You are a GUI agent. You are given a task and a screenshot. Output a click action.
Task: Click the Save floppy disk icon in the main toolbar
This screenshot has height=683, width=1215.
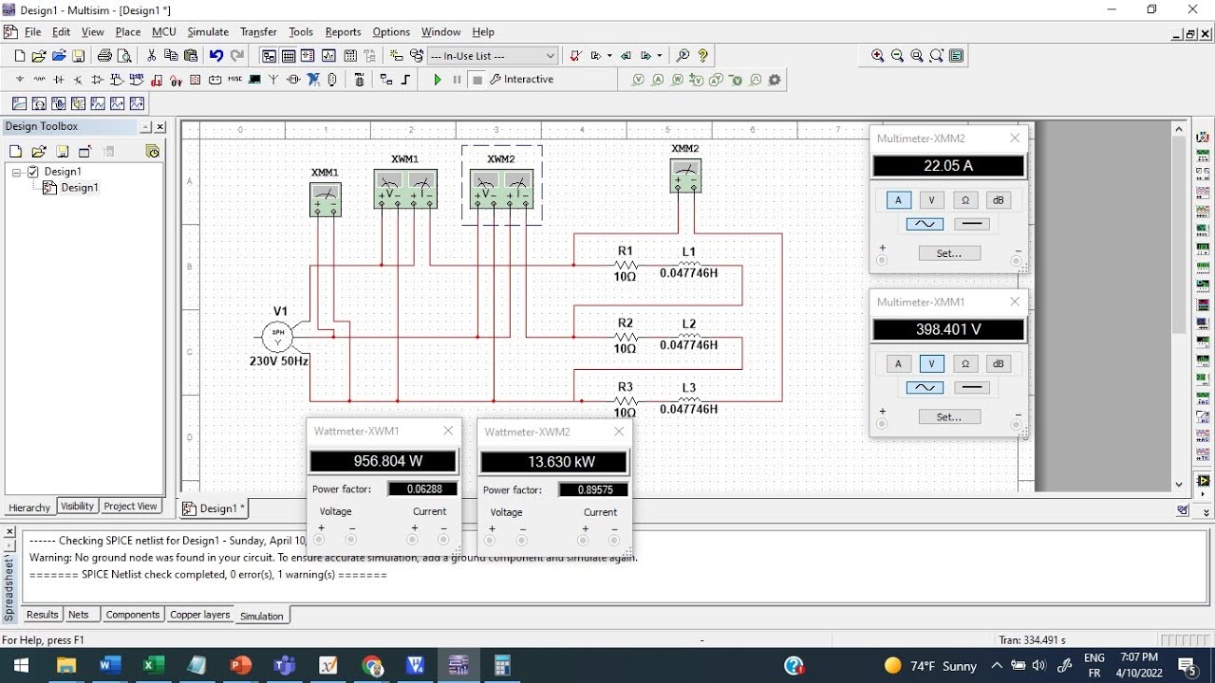79,56
